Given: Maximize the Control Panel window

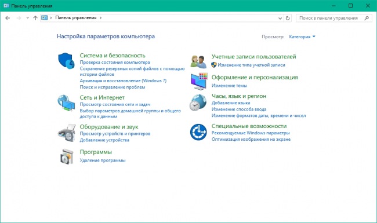Looking at the screenshot, I should (x=350, y=6).
